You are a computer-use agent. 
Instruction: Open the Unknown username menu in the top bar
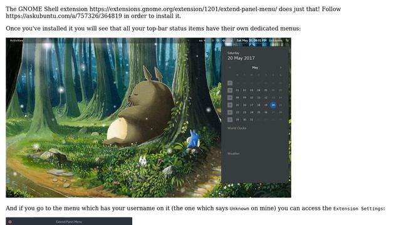point(276,40)
